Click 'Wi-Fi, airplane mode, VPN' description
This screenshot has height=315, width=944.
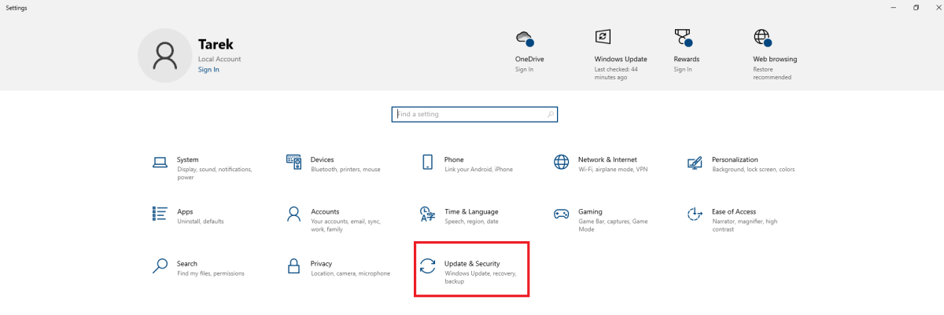(x=613, y=169)
